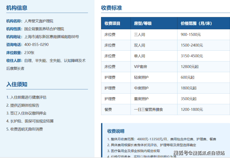
Task: Select note 具体费用根据长者身体状况评估
Action: 152,145
